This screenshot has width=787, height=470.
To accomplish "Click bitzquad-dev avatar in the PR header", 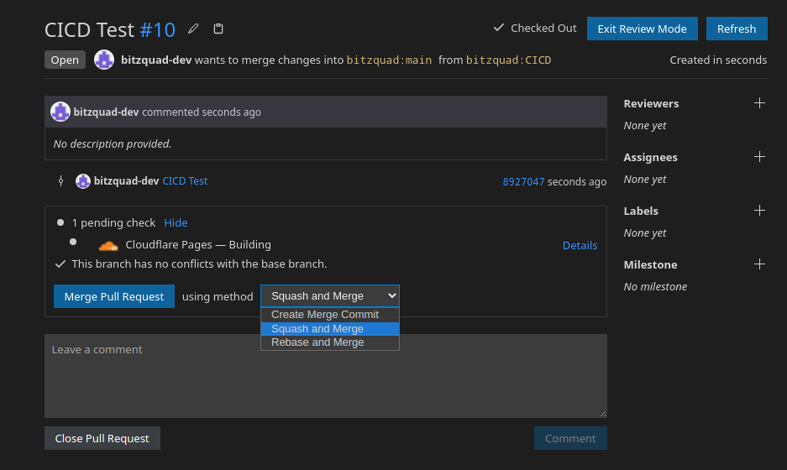I will point(104,60).
